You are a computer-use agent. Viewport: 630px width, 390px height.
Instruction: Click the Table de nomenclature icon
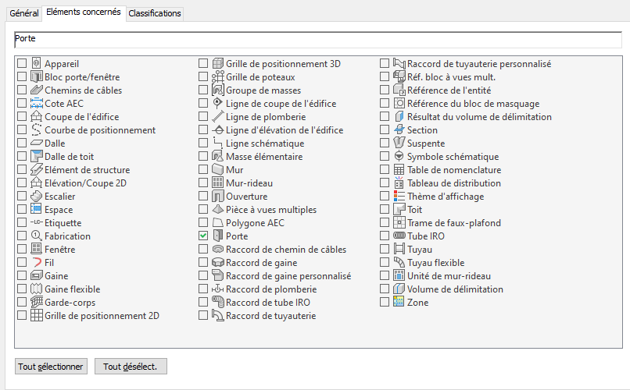tap(399, 170)
